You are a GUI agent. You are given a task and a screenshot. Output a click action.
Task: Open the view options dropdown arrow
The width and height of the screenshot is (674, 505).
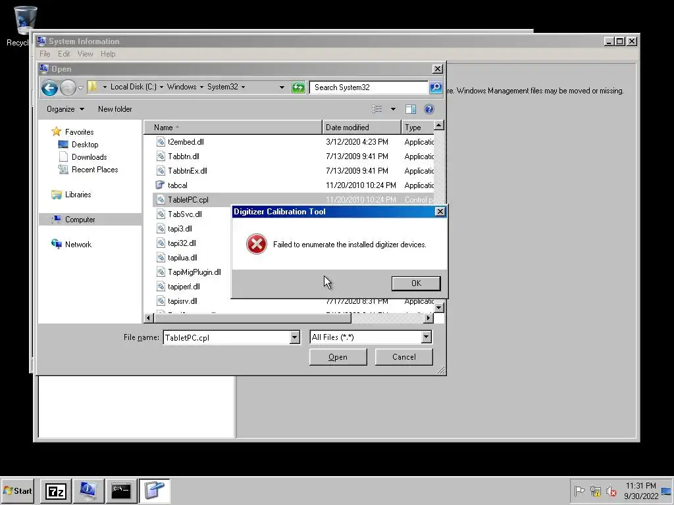click(393, 109)
